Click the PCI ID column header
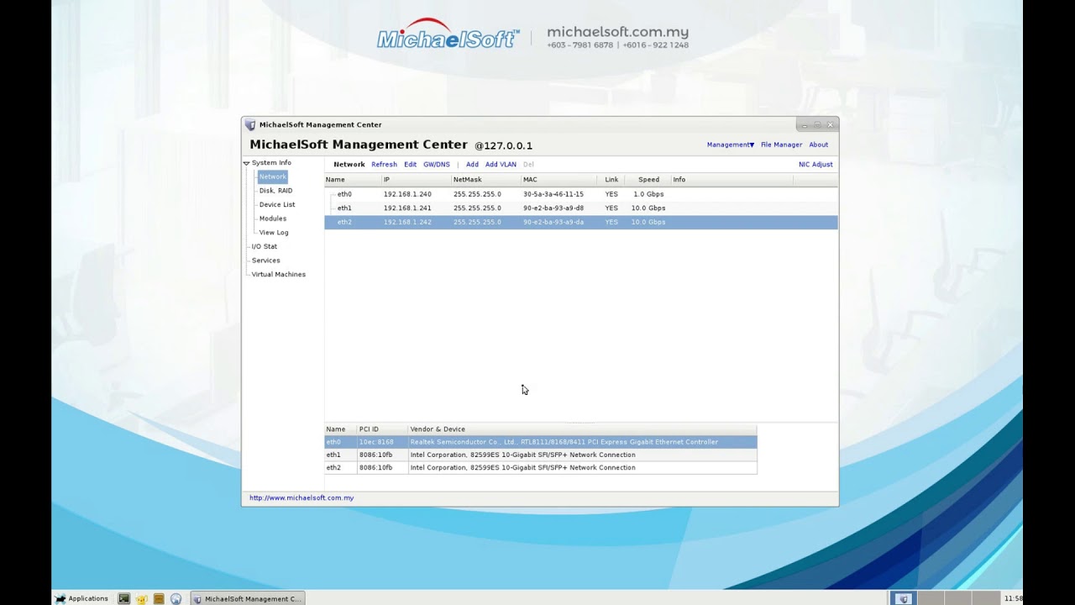The width and height of the screenshot is (1075, 605). pos(382,429)
